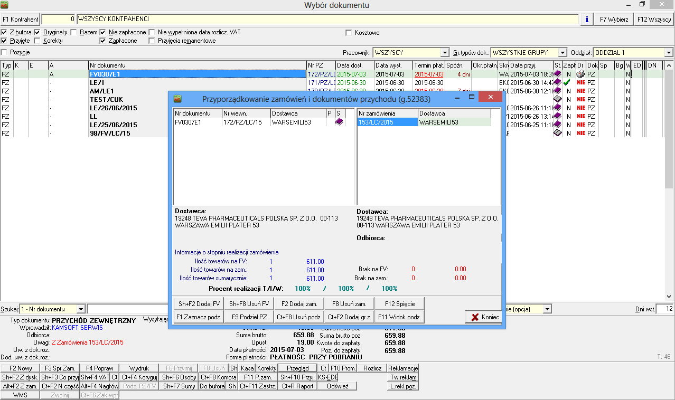The height and width of the screenshot is (400, 675).
Task: Open the Pracownik dropdown
Action: tap(445, 53)
